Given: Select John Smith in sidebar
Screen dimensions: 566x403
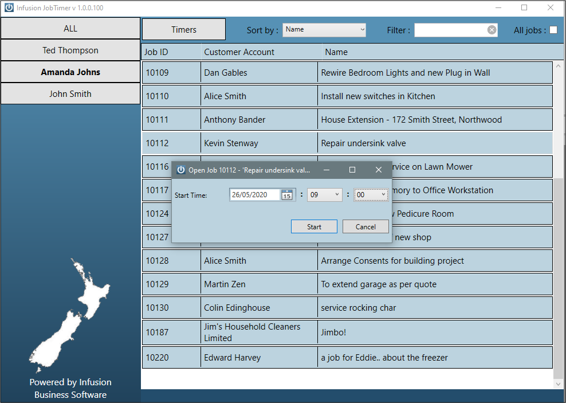Looking at the screenshot, I should click(70, 93).
